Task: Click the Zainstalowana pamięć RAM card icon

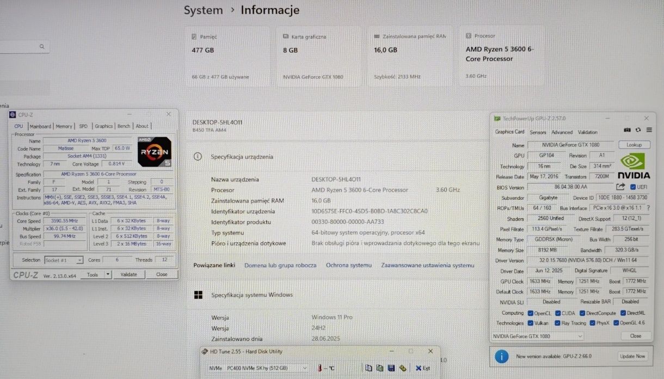Action: pyautogui.click(x=377, y=36)
